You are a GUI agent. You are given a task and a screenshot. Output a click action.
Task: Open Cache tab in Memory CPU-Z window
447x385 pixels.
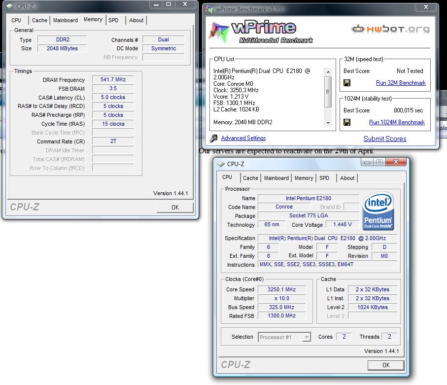tap(39, 20)
